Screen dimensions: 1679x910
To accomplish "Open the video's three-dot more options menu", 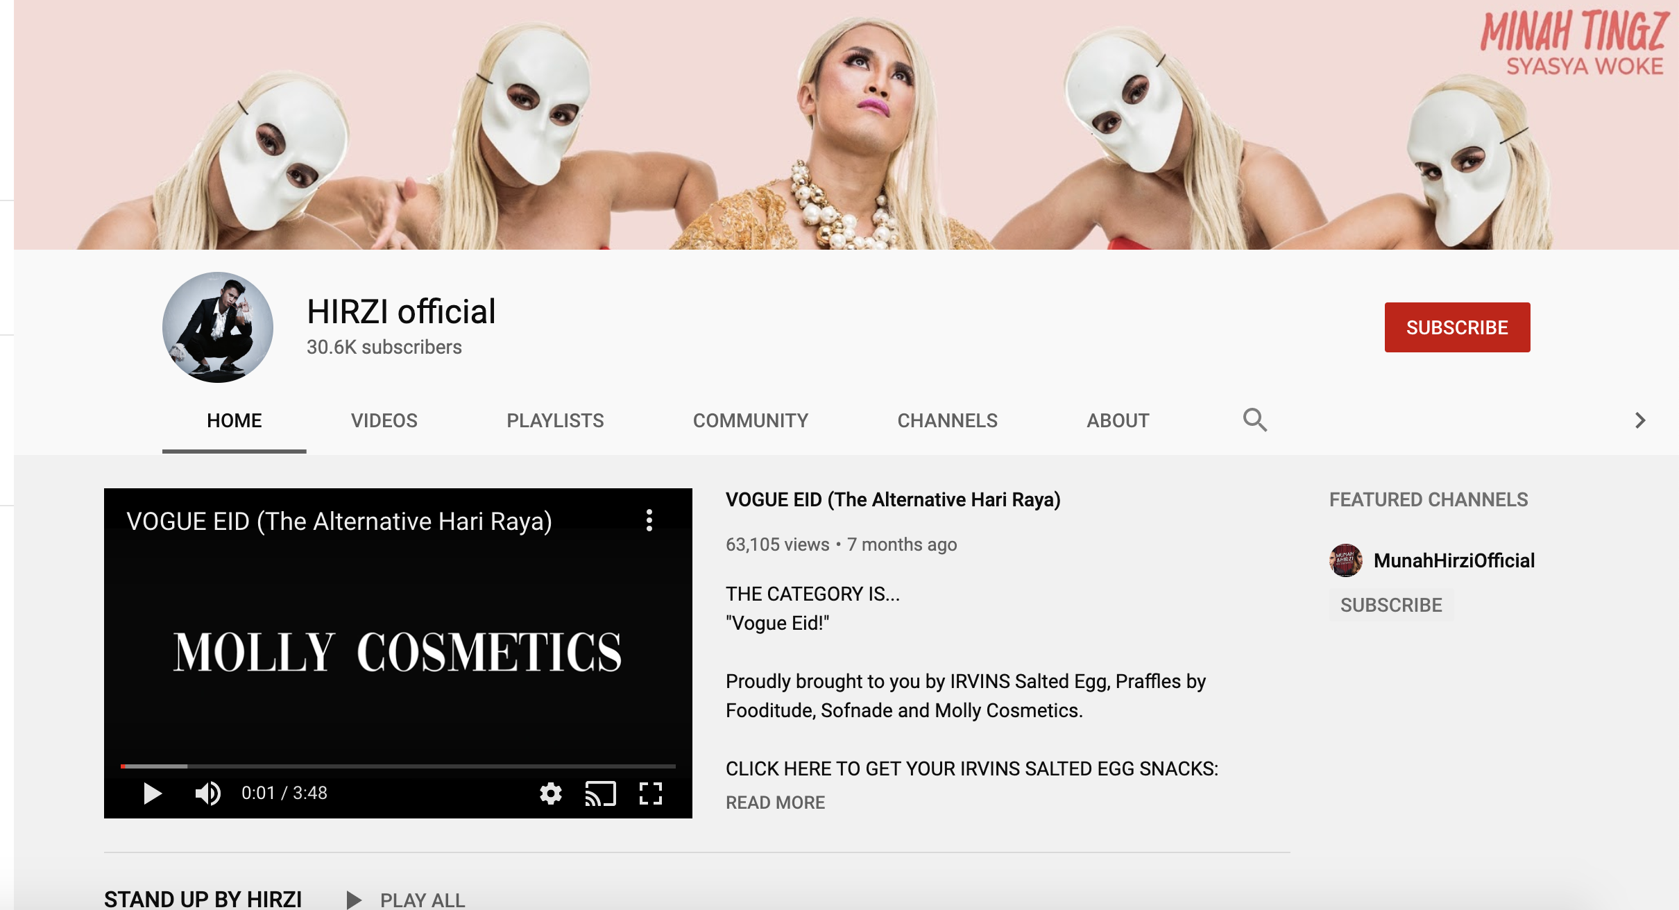I will [649, 520].
